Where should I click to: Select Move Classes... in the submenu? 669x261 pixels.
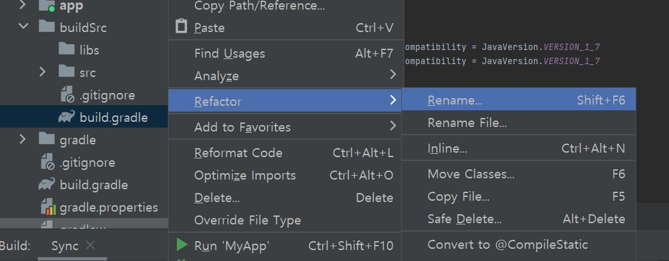[519, 174]
